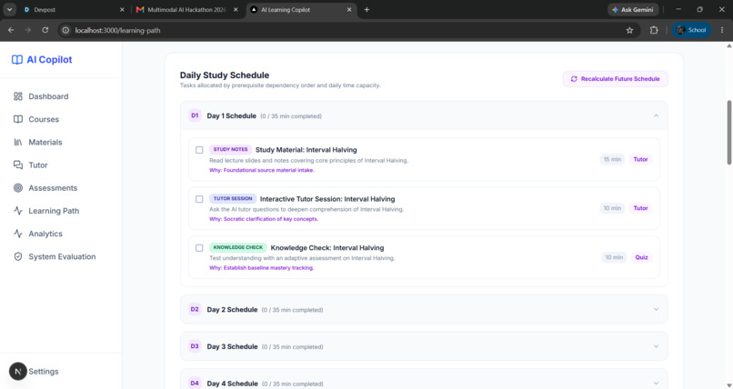The image size is (733, 389).
Task: Expand the Day 4 Schedule chevron
Action: [656, 383]
